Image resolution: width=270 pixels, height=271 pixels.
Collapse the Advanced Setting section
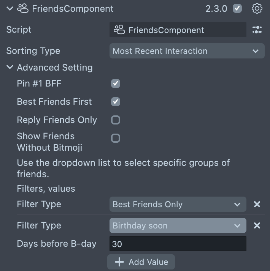click(x=10, y=68)
